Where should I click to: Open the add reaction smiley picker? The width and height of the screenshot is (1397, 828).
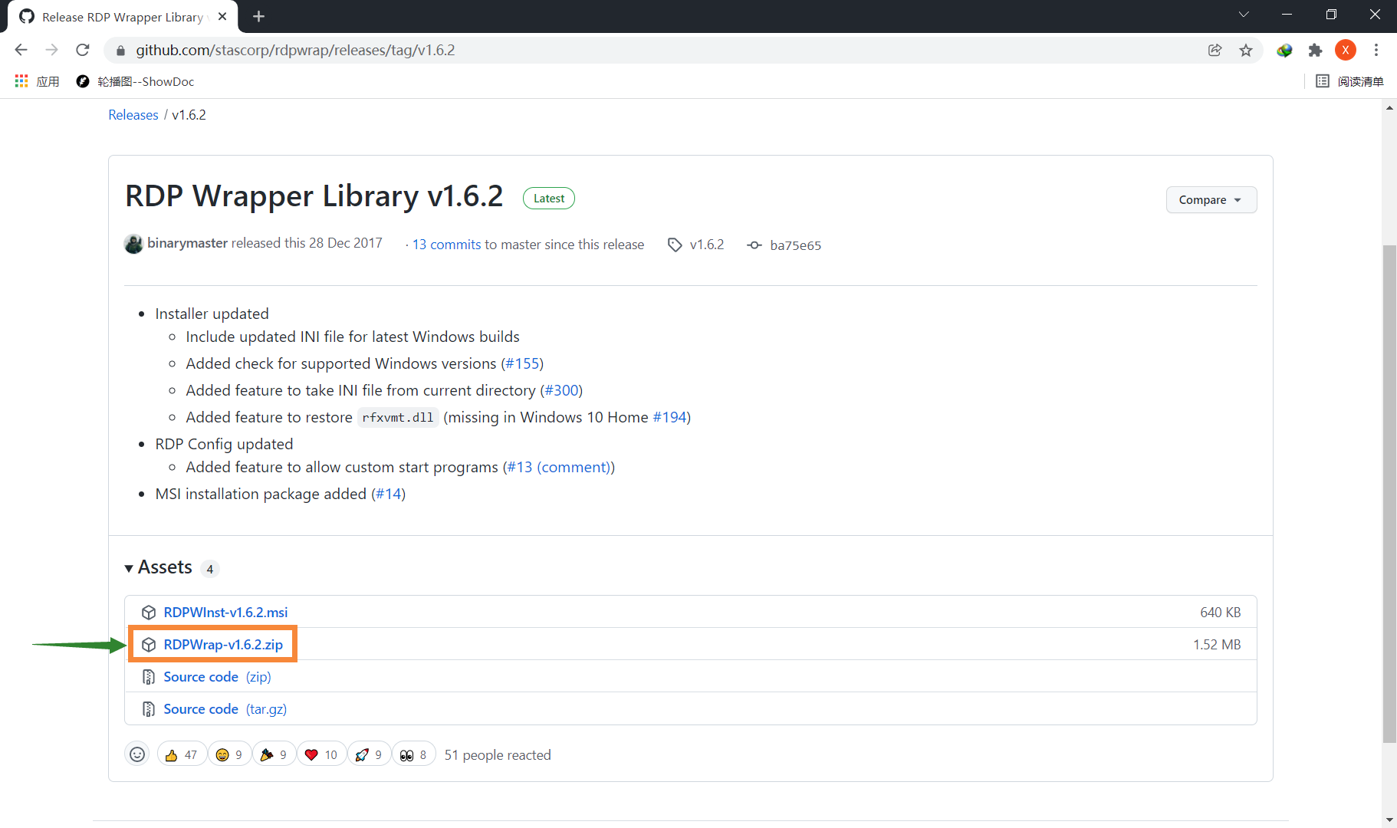pyautogui.click(x=137, y=754)
